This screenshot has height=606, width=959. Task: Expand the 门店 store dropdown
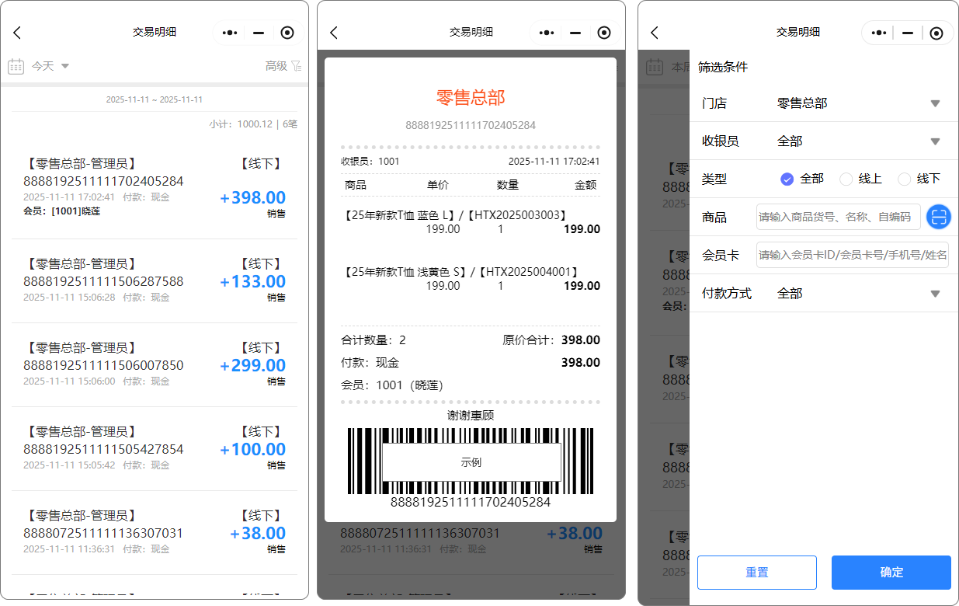[x=935, y=103]
